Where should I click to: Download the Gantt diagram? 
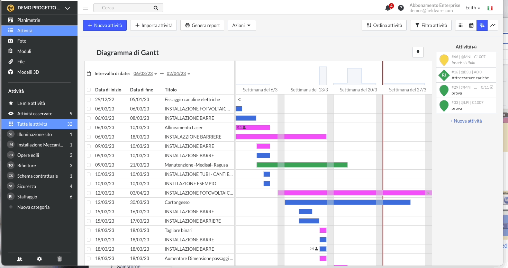[x=418, y=52]
